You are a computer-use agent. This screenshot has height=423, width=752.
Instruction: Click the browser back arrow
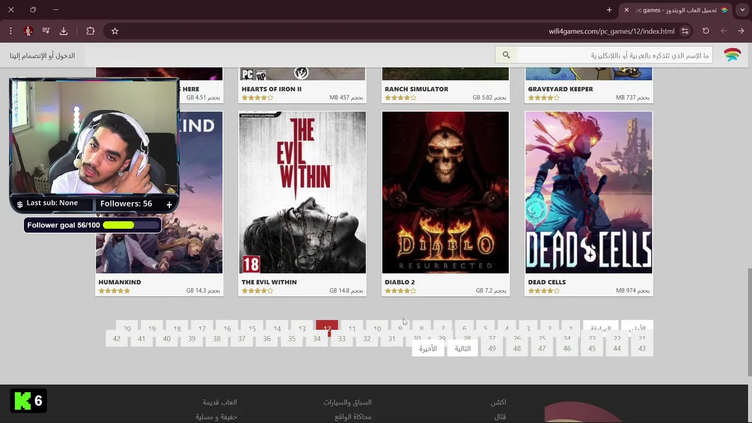(741, 31)
